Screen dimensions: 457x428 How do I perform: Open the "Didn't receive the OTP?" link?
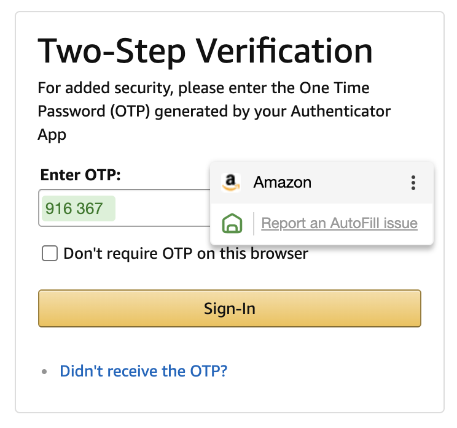click(143, 371)
